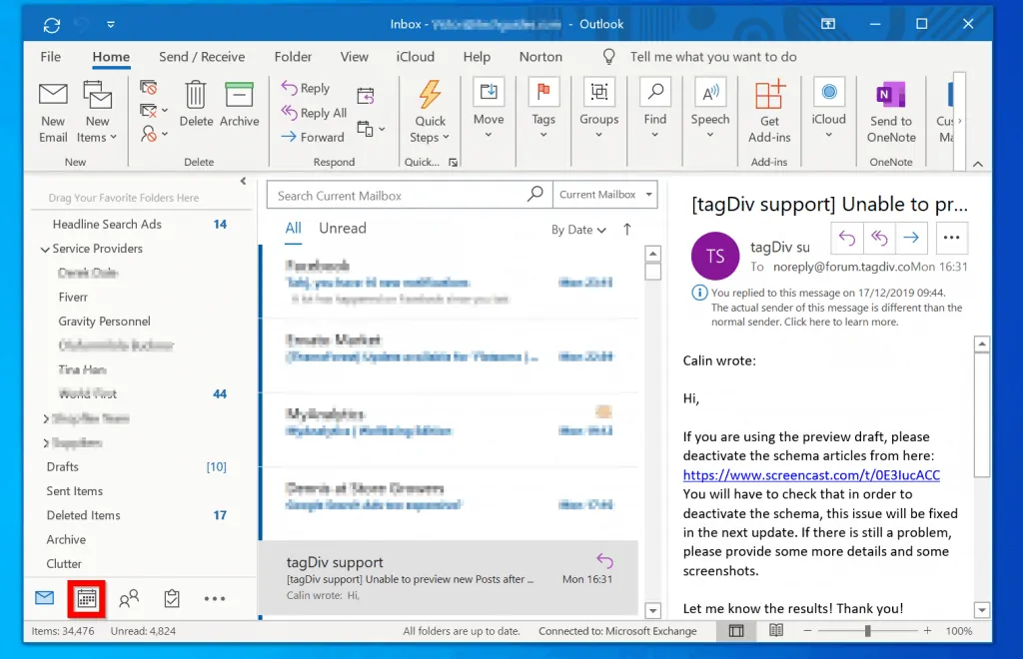Open the Tasks view

[171, 598]
